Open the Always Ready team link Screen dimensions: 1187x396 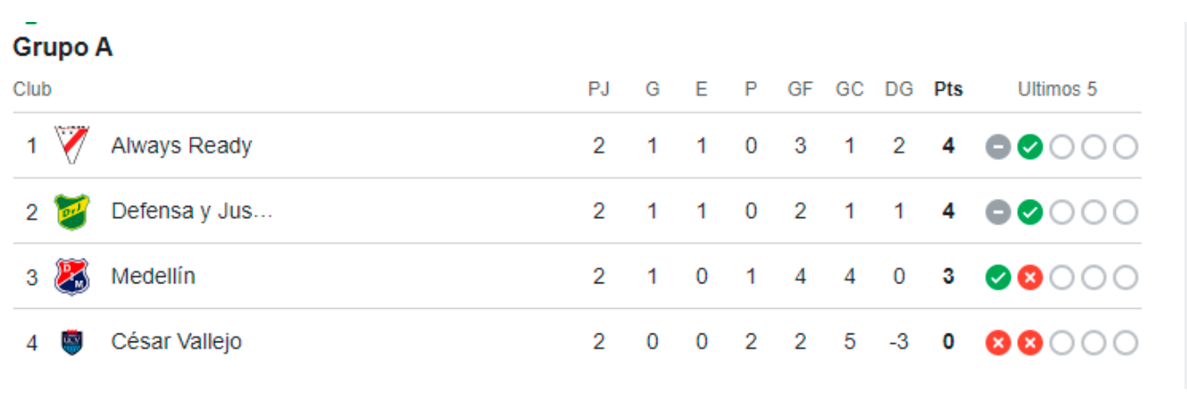(181, 145)
